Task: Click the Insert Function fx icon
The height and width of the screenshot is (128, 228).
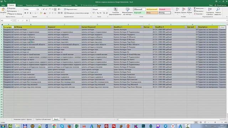Action: (27, 21)
